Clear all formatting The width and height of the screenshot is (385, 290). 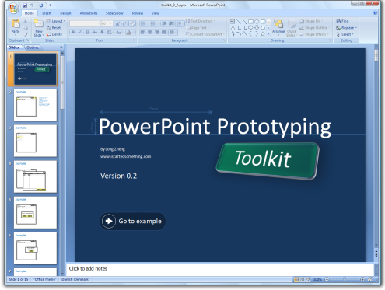click(x=132, y=23)
